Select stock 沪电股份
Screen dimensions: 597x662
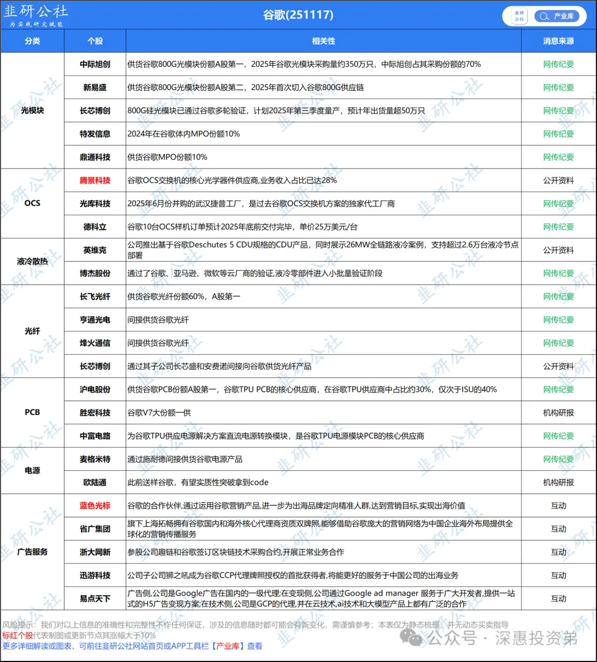pyautogui.click(x=95, y=389)
